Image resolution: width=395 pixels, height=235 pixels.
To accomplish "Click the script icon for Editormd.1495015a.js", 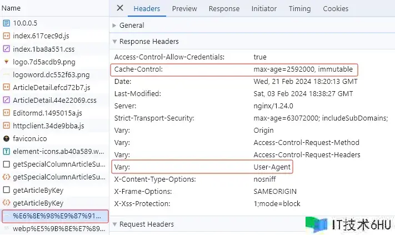I will pyautogui.click(x=7, y=113).
